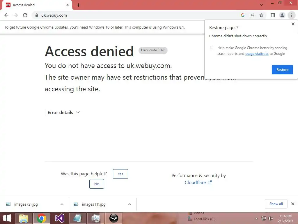
Task: Expand options for images (2).jpg download
Action: coord(62,204)
